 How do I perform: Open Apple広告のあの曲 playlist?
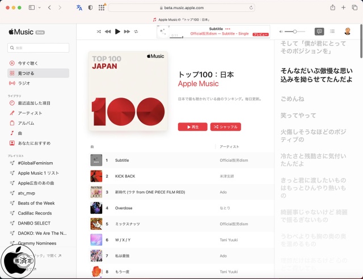point(38,183)
